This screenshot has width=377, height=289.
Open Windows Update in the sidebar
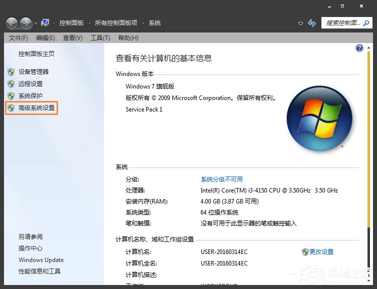coord(41,260)
